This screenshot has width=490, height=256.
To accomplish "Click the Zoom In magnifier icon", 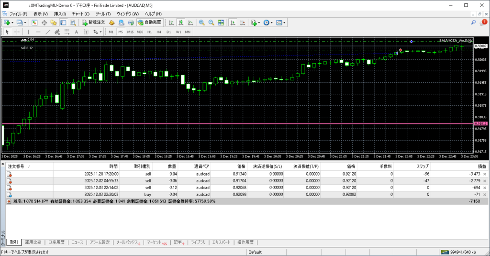I will pos(201,22).
